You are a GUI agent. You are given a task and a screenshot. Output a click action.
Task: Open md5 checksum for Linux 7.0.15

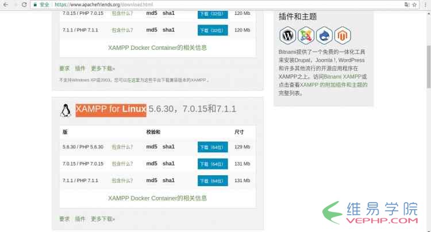coord(152,163)
